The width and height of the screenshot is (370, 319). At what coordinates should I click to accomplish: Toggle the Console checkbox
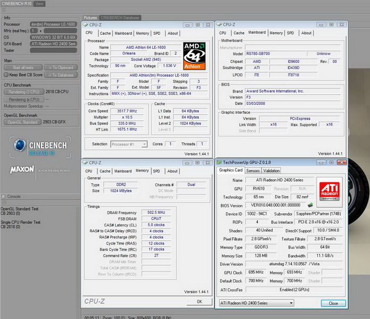tap(4, 196)
